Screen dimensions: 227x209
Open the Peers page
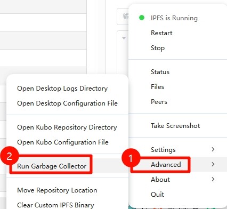pos(159,102)
